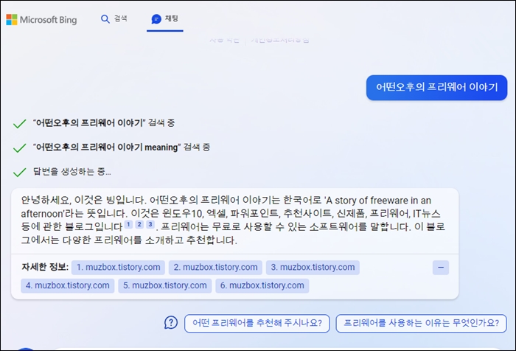Click the text "어떤오후의 프리웨어 이야기 meaning" 검색 중
516x351 pixels.
click(x=122, y=147)
